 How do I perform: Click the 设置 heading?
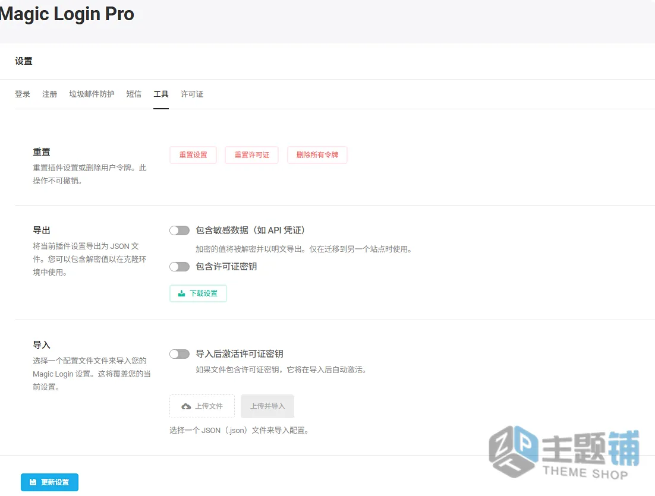[x=24, y=61]
